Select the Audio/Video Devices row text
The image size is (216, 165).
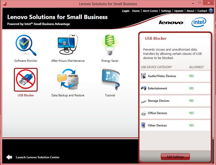tap(162, 76)
